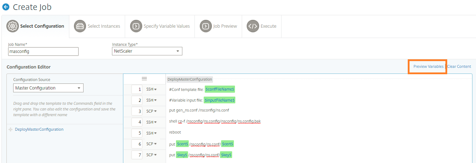Click the '#Conf template file:' text

click(186, 89)
